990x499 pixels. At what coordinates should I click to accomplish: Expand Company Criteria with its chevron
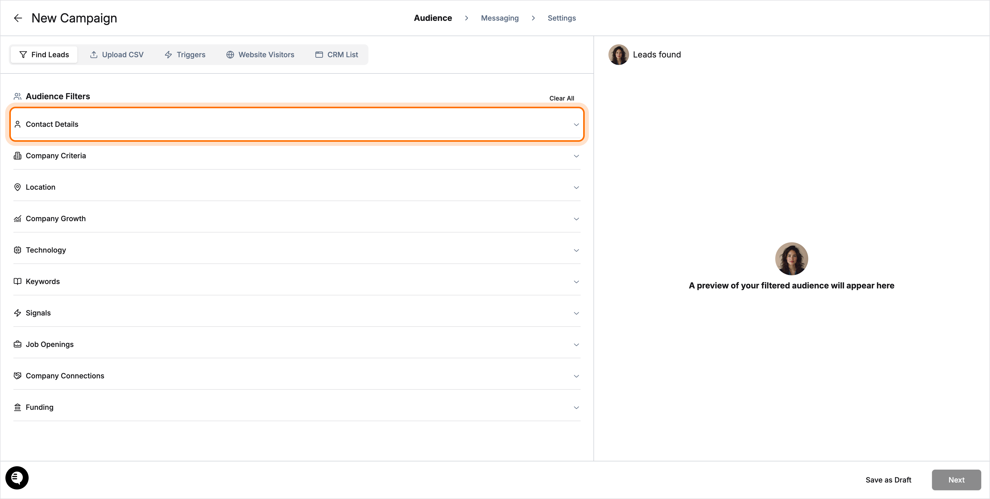[x=576, y=156]
